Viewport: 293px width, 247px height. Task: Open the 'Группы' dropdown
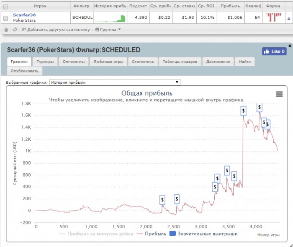click(x=108, y=30)
